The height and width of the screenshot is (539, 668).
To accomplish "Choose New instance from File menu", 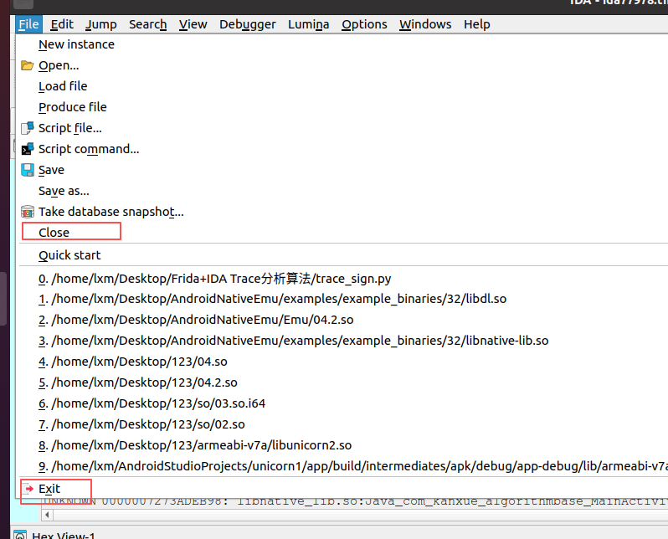I will [343, 44].
